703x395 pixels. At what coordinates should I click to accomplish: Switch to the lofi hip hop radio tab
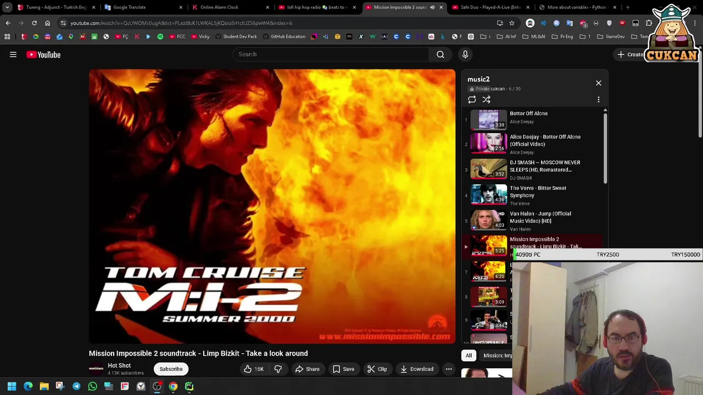317,7
